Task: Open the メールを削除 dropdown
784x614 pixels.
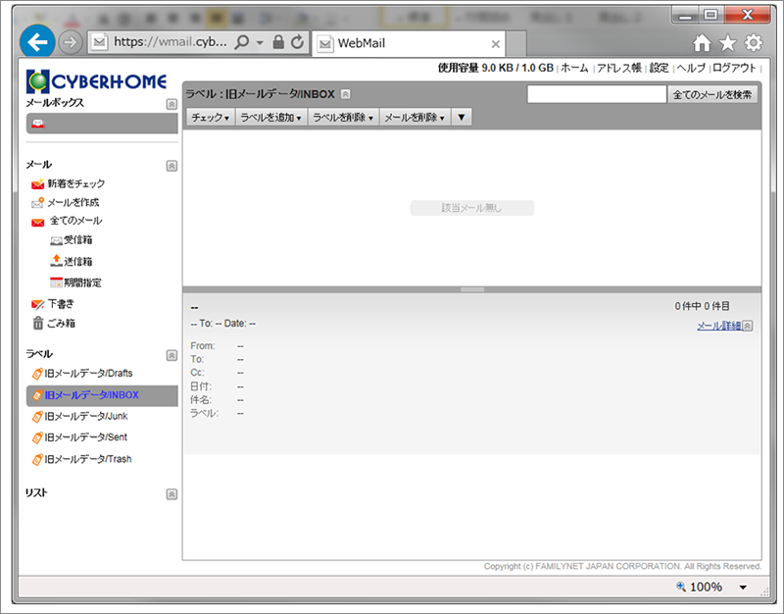Action: click(x=414, y=118)
